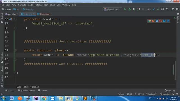Click the override gutter icon on line 36
This screenshot has width=180, height=101.
[x=11, y=19]
